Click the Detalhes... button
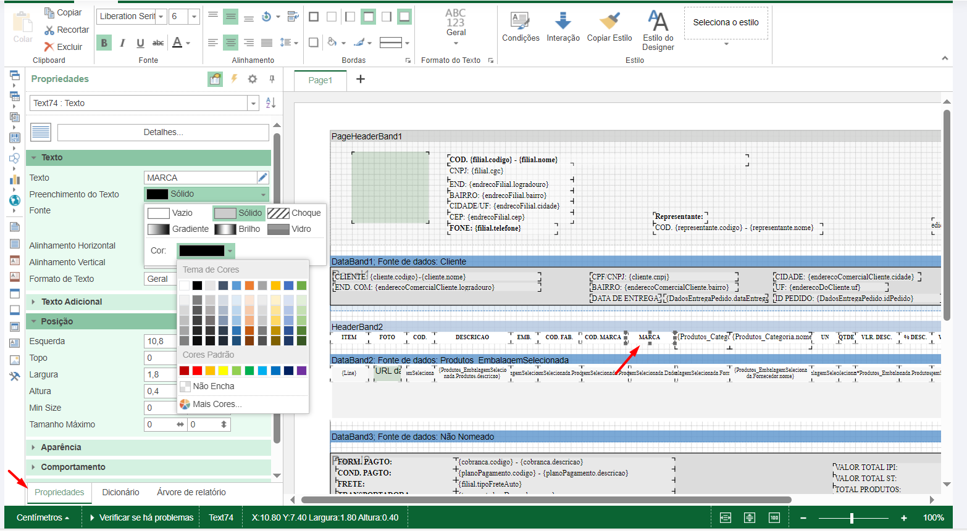The image size is (967, 531). [163, 132]
